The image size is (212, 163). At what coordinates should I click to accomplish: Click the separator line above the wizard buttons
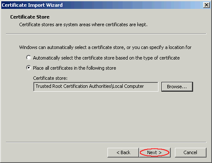(106, 142)
